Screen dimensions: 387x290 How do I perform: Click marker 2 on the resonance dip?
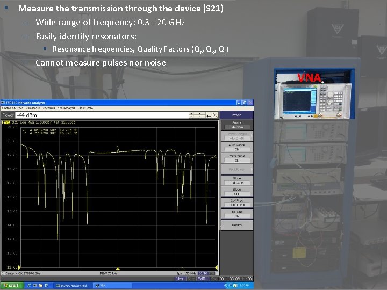[182, 197]
